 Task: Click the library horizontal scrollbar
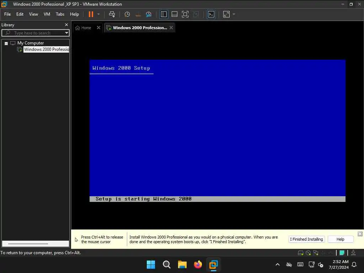point(28,244)
